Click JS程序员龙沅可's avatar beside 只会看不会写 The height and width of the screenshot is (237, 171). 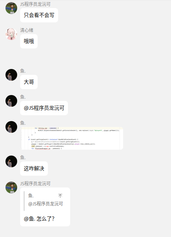11,8
